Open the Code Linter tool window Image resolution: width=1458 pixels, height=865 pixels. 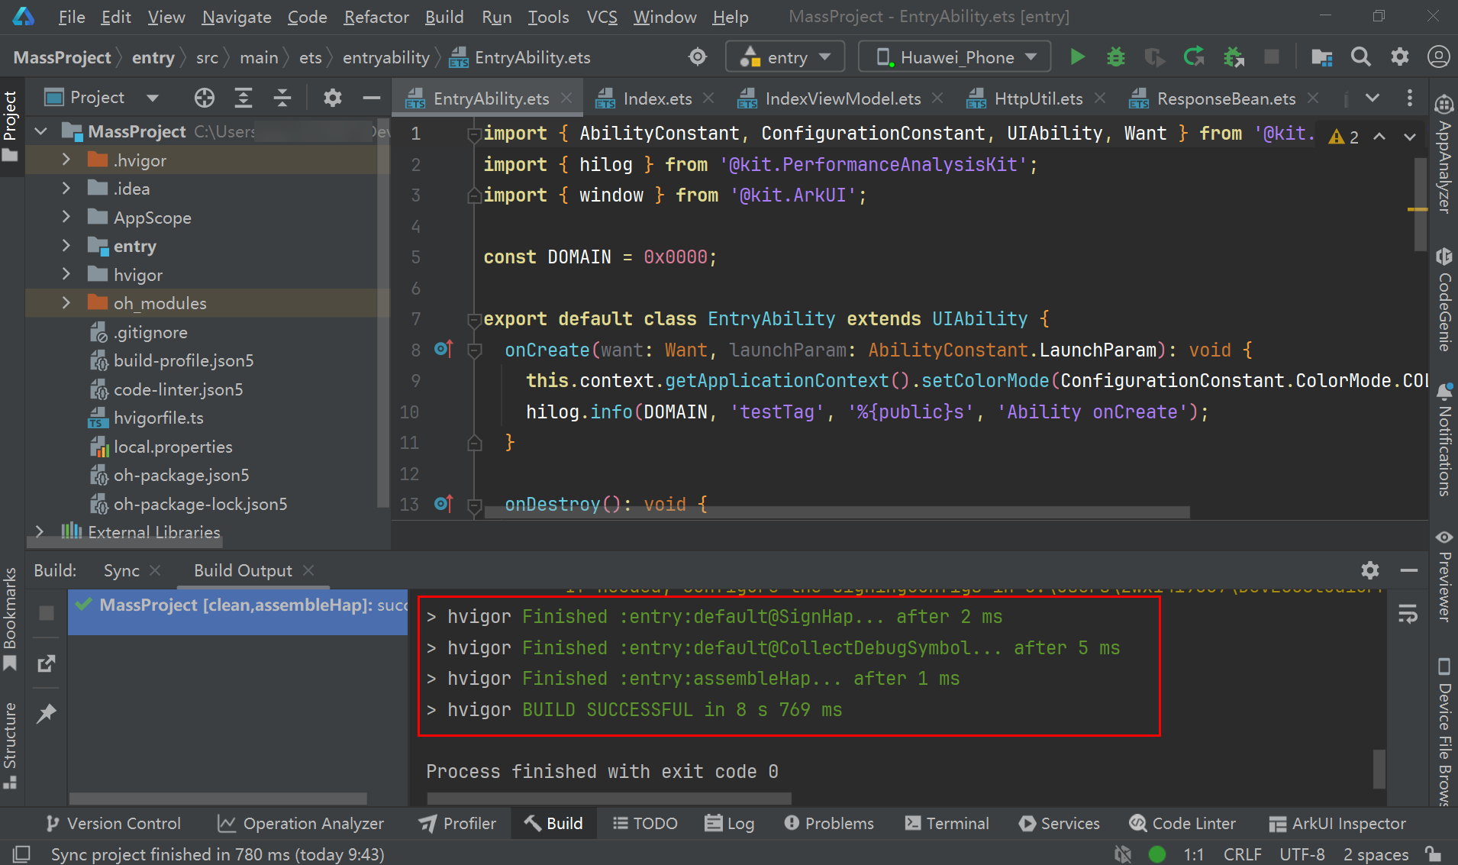pyautogui.click(x=1182, y=823)
